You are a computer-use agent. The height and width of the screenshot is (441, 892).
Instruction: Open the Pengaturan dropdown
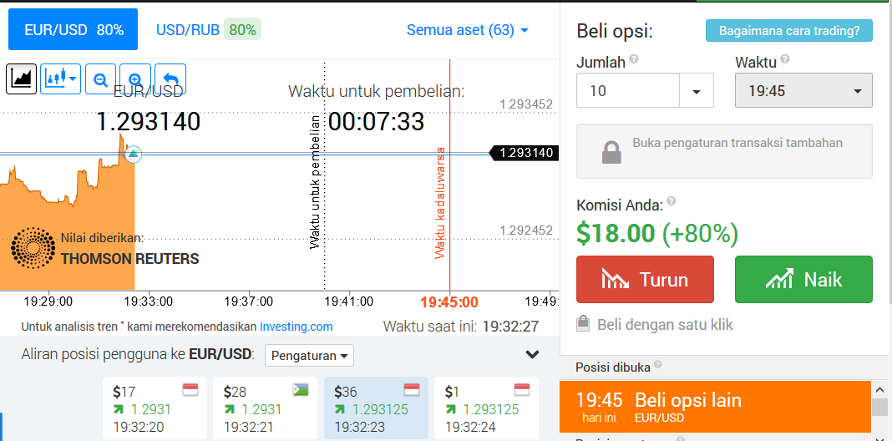309,356
